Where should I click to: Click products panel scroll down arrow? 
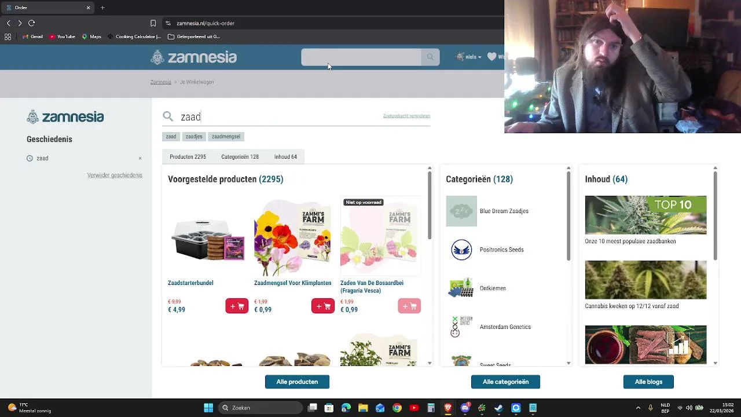click(x=430, y=363)
